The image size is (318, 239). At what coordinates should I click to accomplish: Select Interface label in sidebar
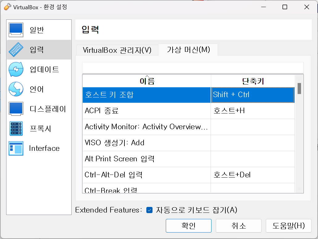point(44,148)
